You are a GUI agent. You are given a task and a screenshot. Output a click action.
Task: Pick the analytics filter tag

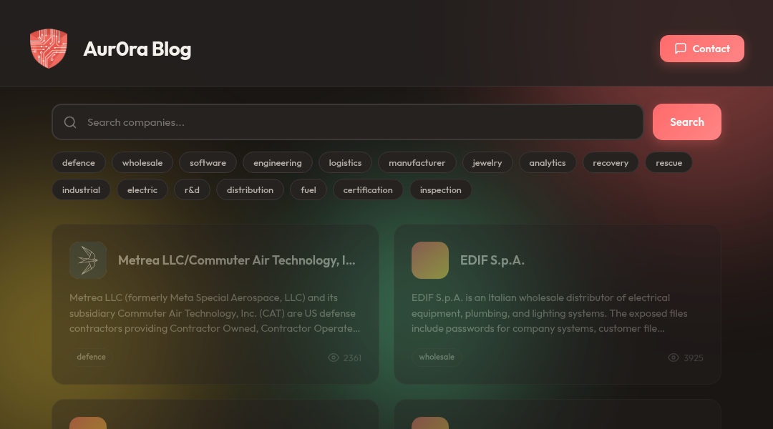coord(548,162)
